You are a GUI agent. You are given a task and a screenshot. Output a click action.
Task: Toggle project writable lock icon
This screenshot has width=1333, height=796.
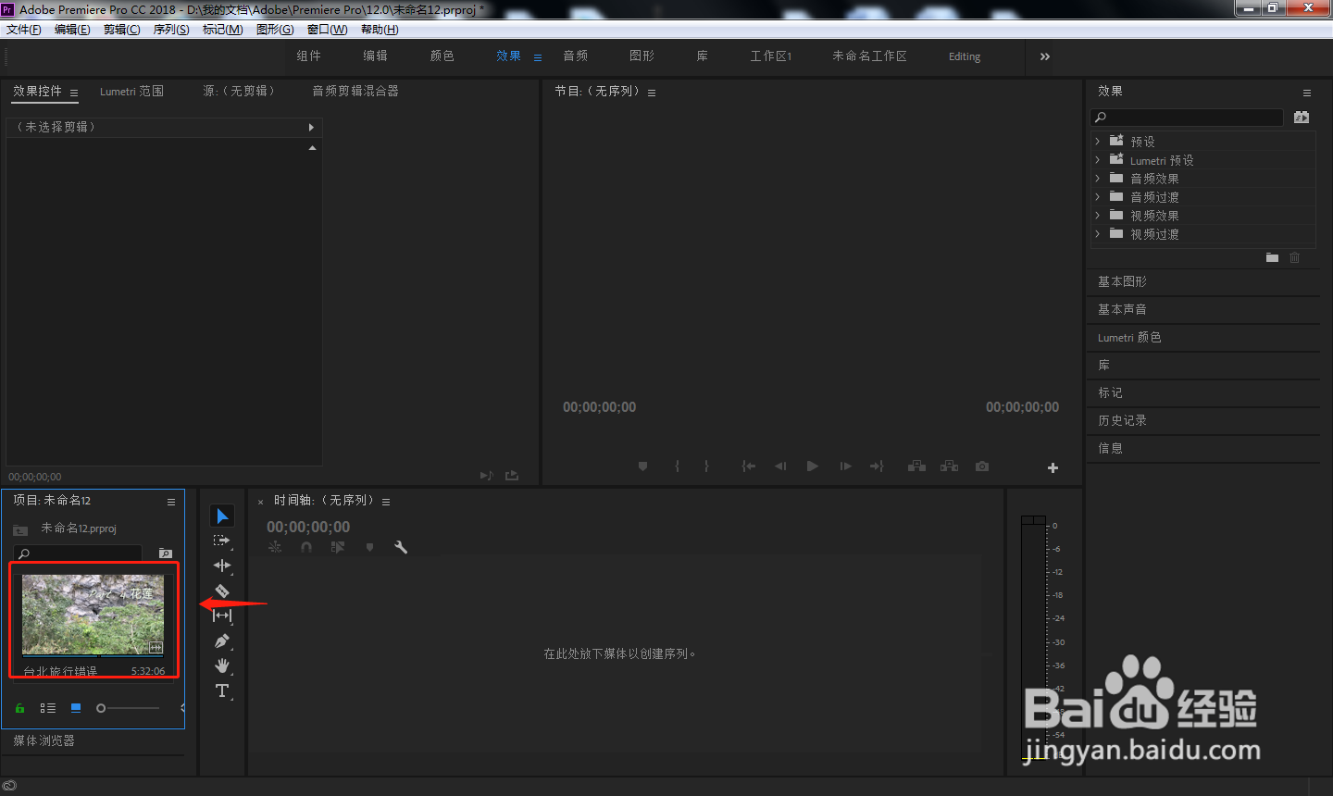click(19, 708)
